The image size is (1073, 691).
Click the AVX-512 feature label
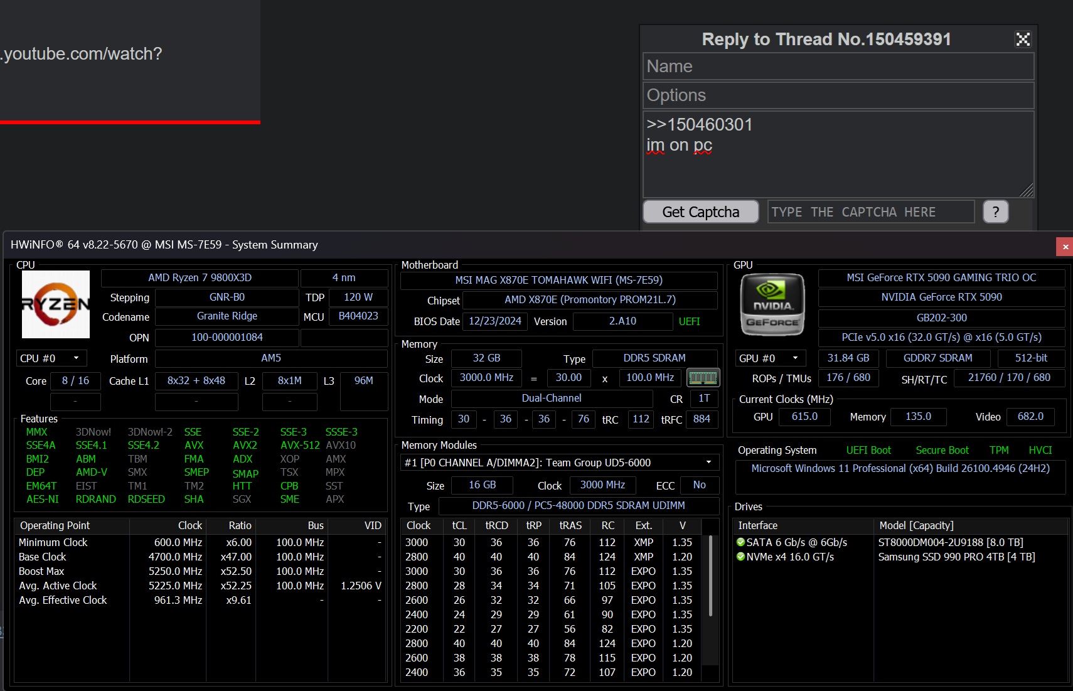pyautogui.click(x=300, y=445)
